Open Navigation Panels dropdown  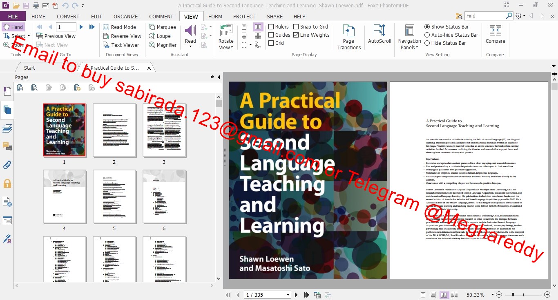[417, 48]
